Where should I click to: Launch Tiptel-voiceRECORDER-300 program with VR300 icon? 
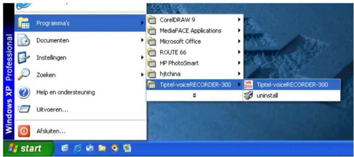(x=292, y=85)
